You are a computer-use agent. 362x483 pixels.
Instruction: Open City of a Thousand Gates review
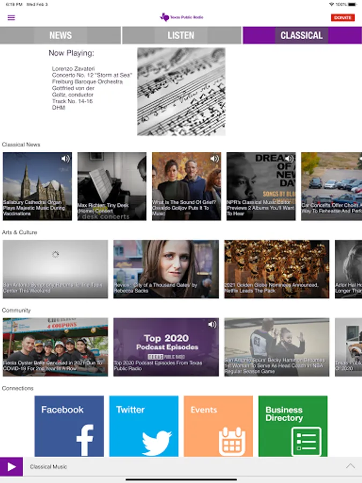coord(166,269)
